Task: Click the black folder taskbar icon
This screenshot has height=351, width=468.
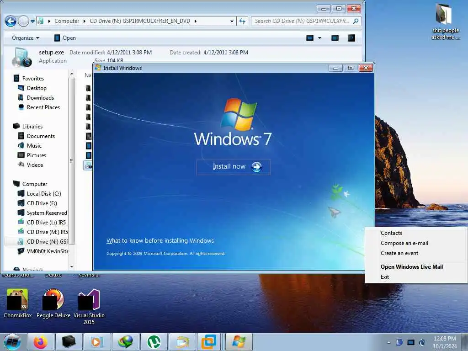Action: pyautogui.click(x=69, y=342)
